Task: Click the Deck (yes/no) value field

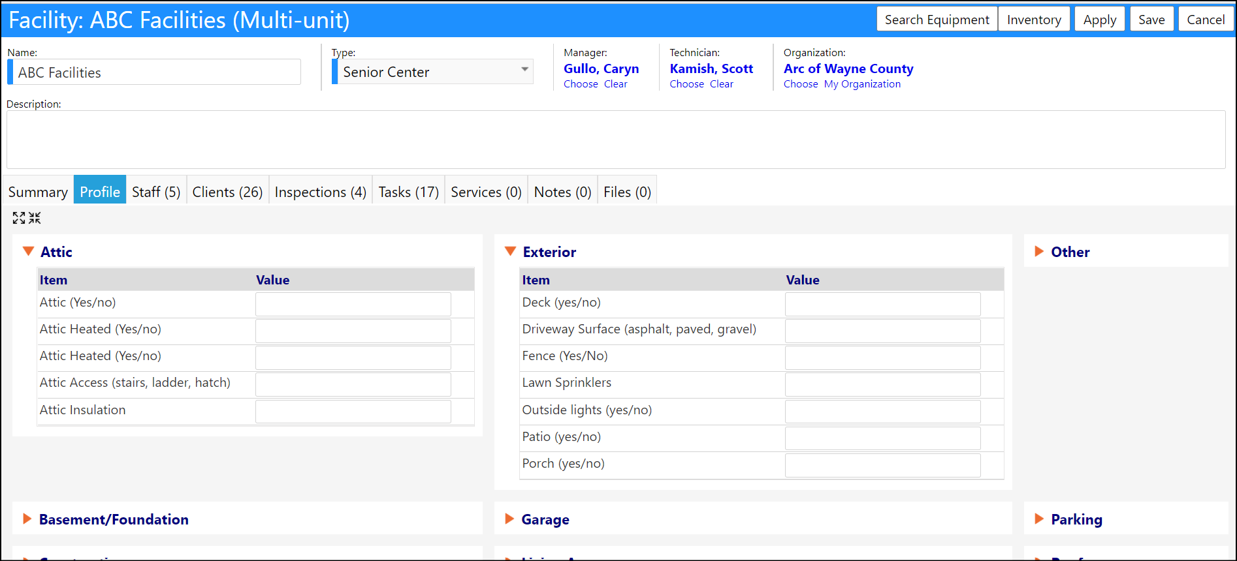Action: click(x=883, y=305)
